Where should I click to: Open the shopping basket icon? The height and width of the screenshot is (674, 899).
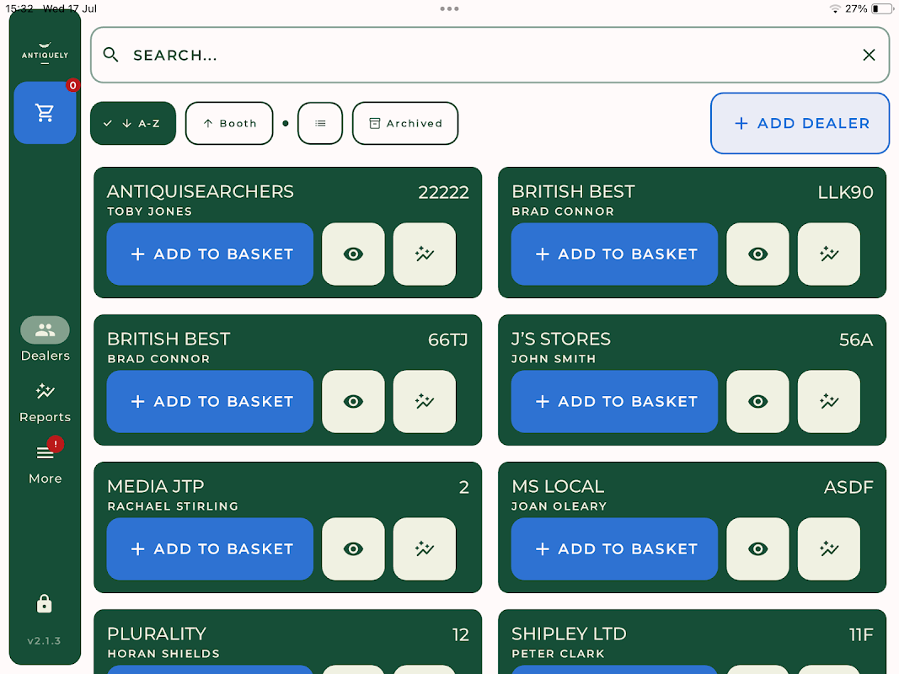coord(45,112)
